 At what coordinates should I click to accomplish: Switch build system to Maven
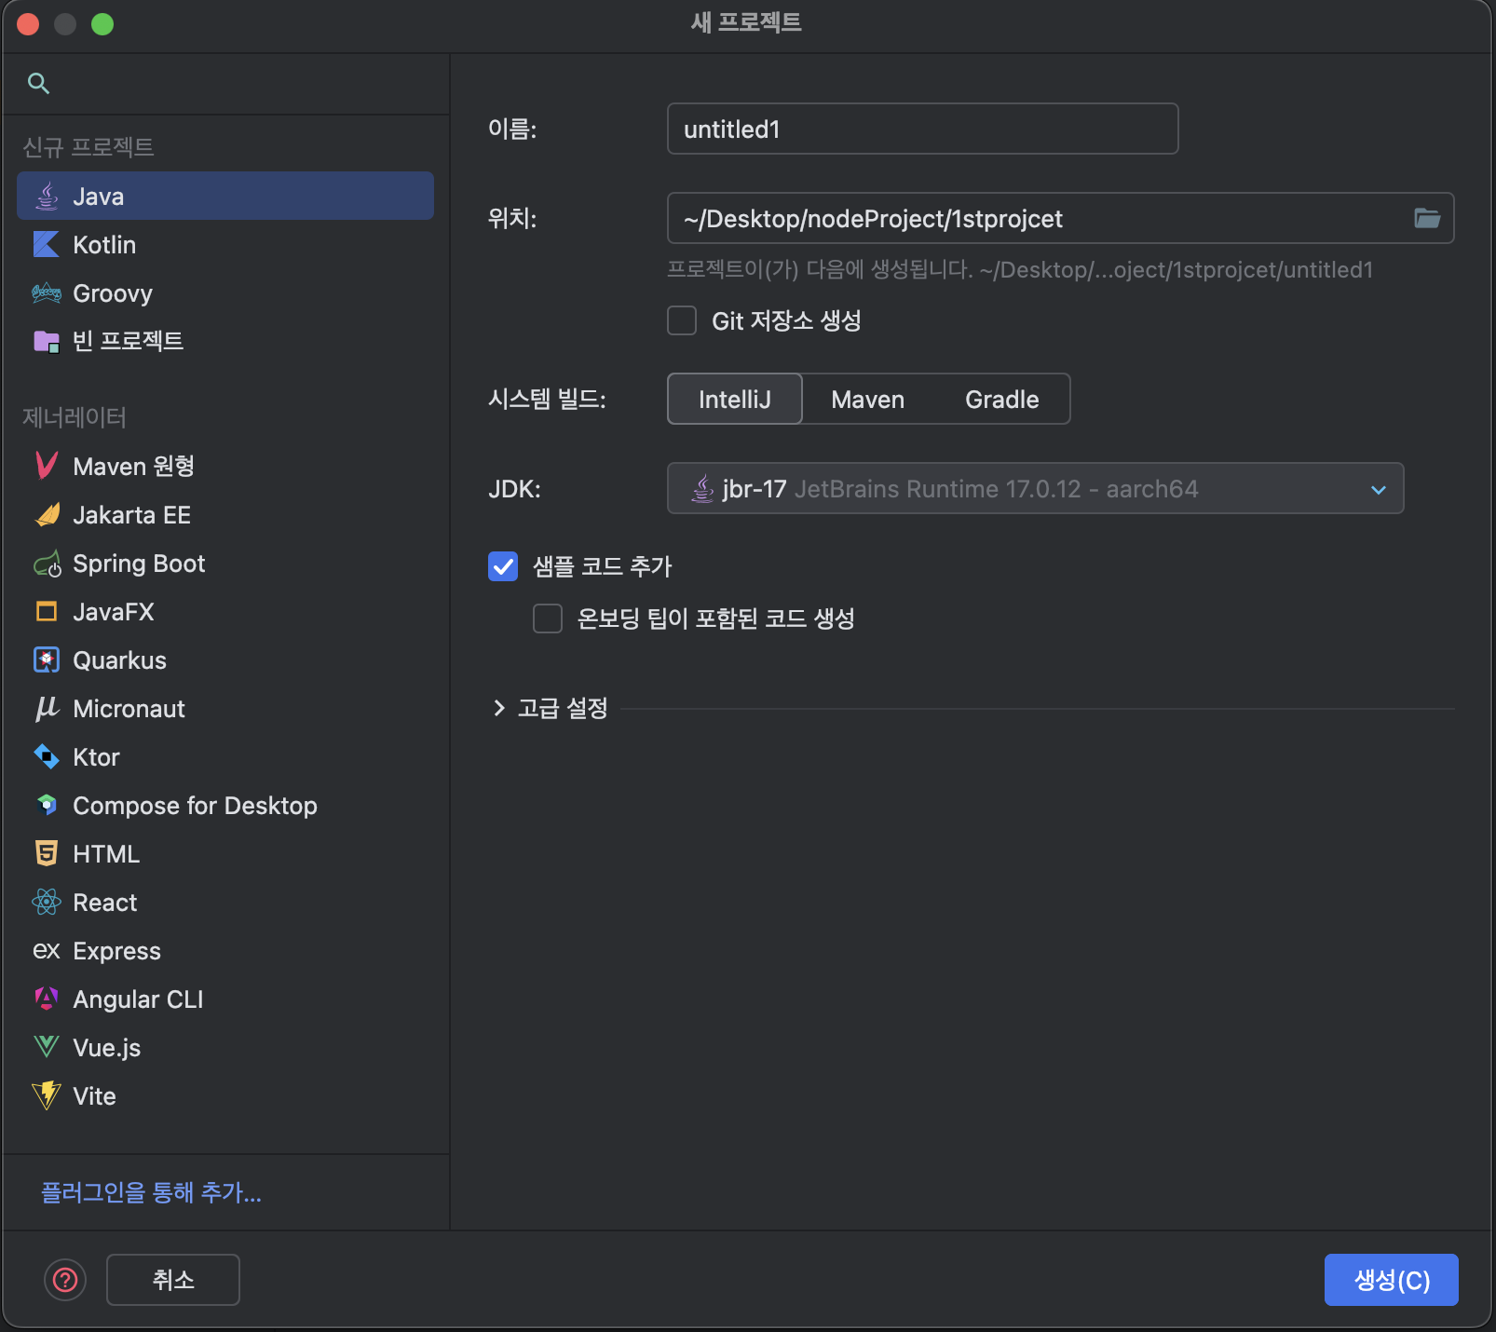click(x=868, y=399)
